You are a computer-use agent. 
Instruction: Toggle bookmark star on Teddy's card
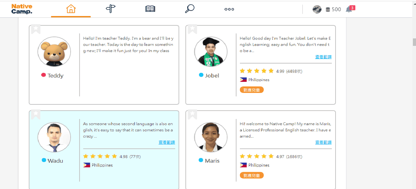pos(36,29)
